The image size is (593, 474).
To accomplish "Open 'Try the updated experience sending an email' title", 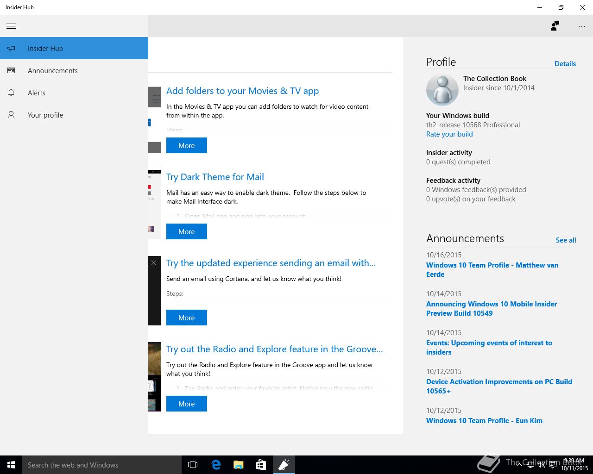I will point(271,263).
